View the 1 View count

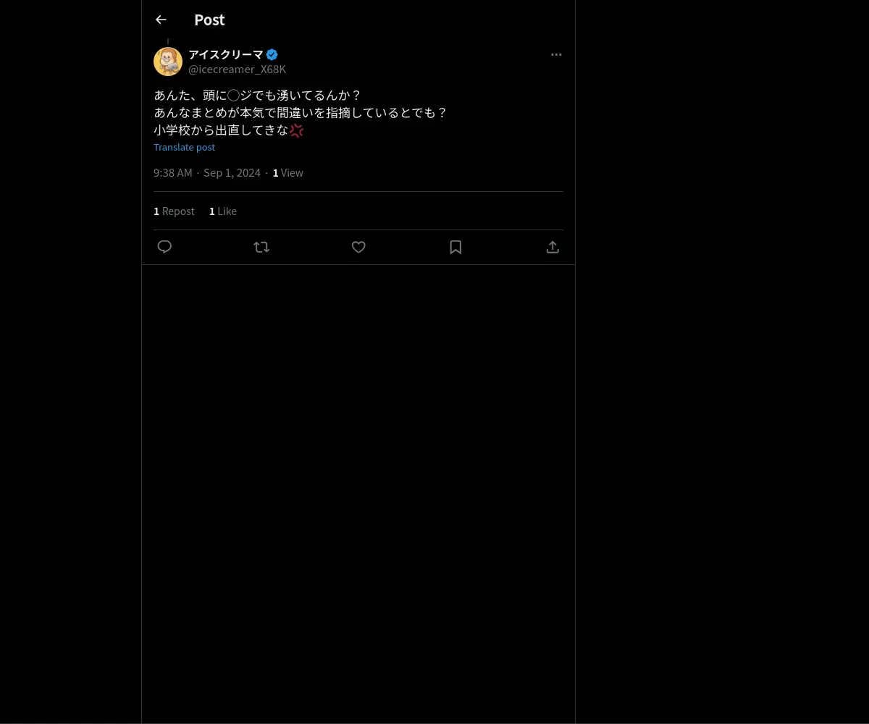tap(288, 172)
